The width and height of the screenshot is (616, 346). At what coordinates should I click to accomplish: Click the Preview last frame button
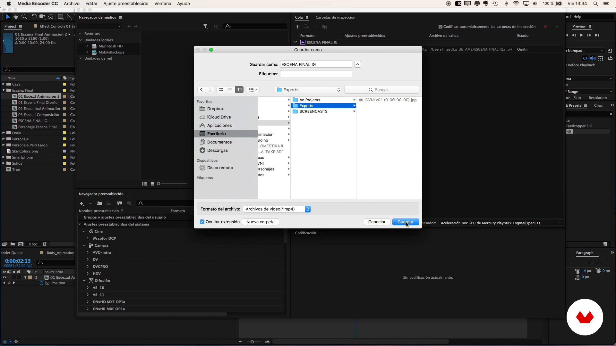(597, 35)
